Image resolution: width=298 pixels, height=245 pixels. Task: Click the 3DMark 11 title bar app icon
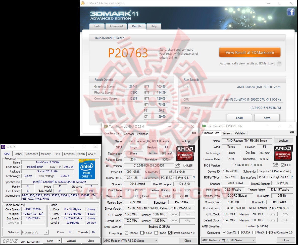click(83, 3)
